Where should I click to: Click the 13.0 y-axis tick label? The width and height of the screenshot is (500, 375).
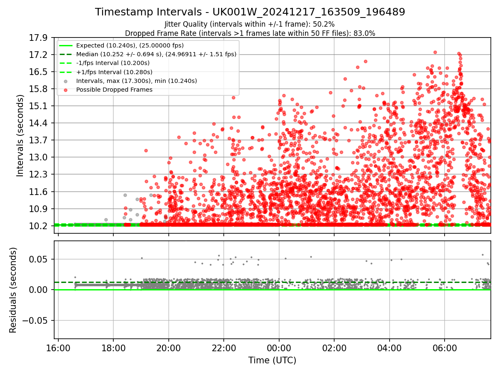tap(39, 157)
